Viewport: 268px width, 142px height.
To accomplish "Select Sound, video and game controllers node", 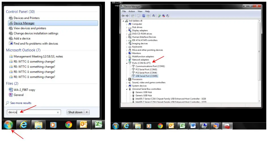I will pos(149,83).
